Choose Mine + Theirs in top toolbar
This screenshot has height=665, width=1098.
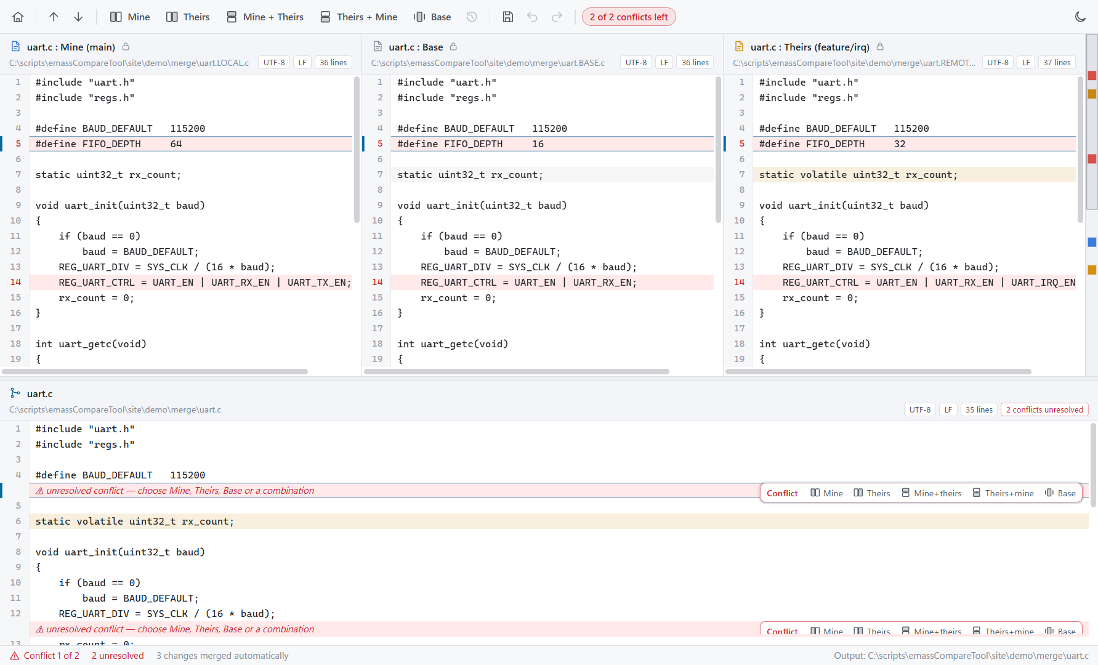click(265, 17)
